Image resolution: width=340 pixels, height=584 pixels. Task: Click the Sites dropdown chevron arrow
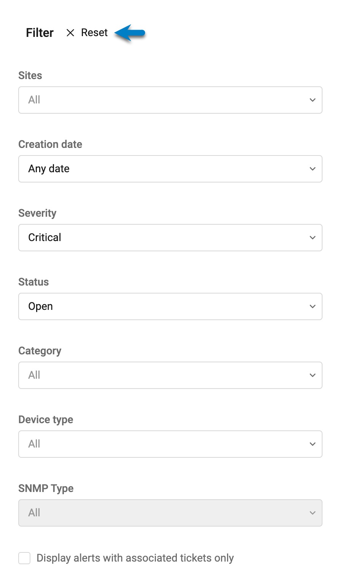pyautogui.click(x=313, y=100)
